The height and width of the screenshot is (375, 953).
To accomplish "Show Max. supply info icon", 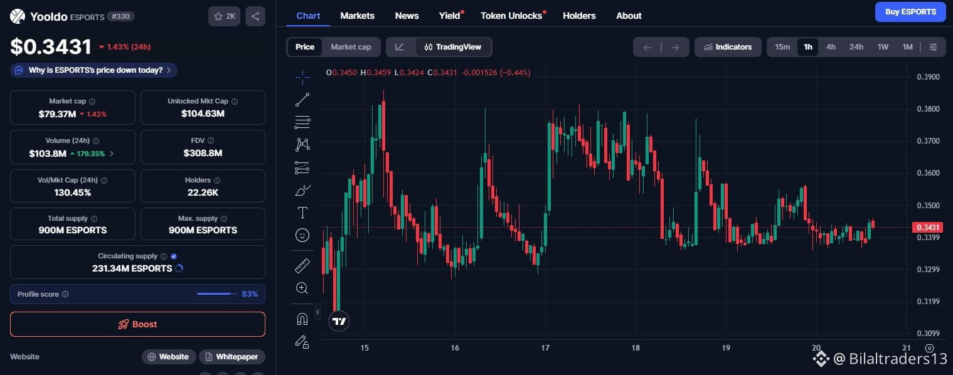I will pos(224,219).
